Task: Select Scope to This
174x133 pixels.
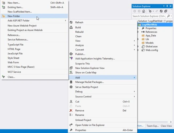Action: pos(103,64)
